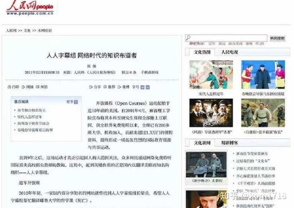Click the 南方冻雨 hot keyword
This screenshot has width=294, height=208.
click(x=235, y=44)
